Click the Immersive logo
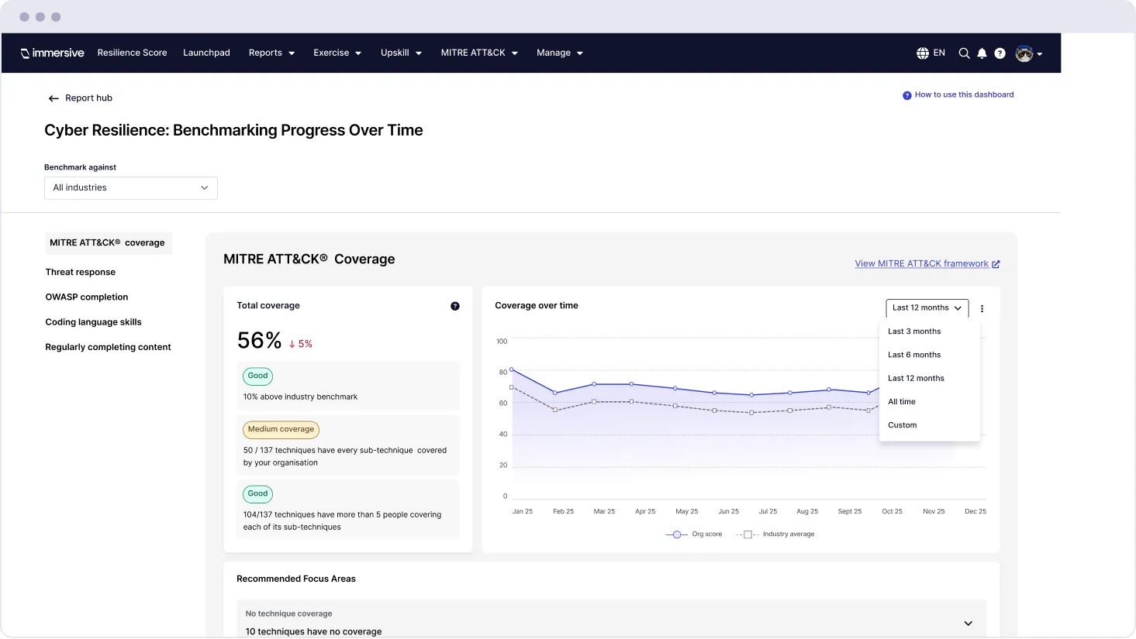The width and height of the screenshot is (1136, 639). coord(52,53)
